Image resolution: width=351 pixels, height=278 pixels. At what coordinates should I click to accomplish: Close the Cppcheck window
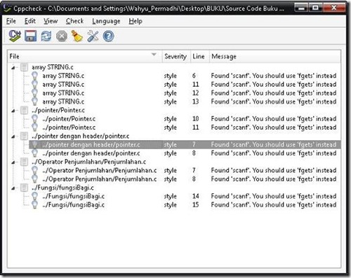click(333, 8)
